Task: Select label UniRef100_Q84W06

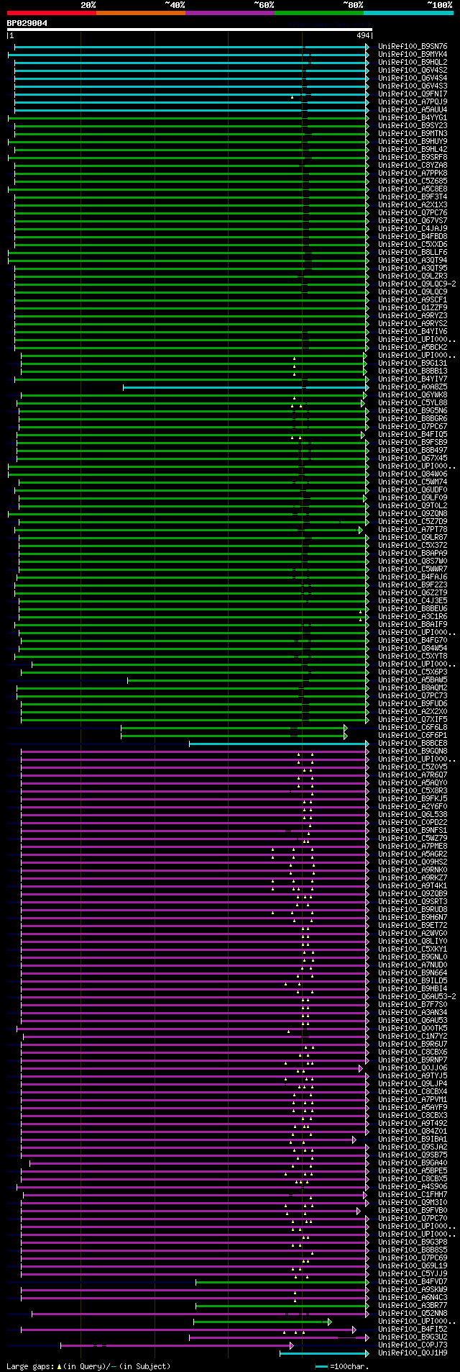Action: pyautogui.click(x=413, y=474)
